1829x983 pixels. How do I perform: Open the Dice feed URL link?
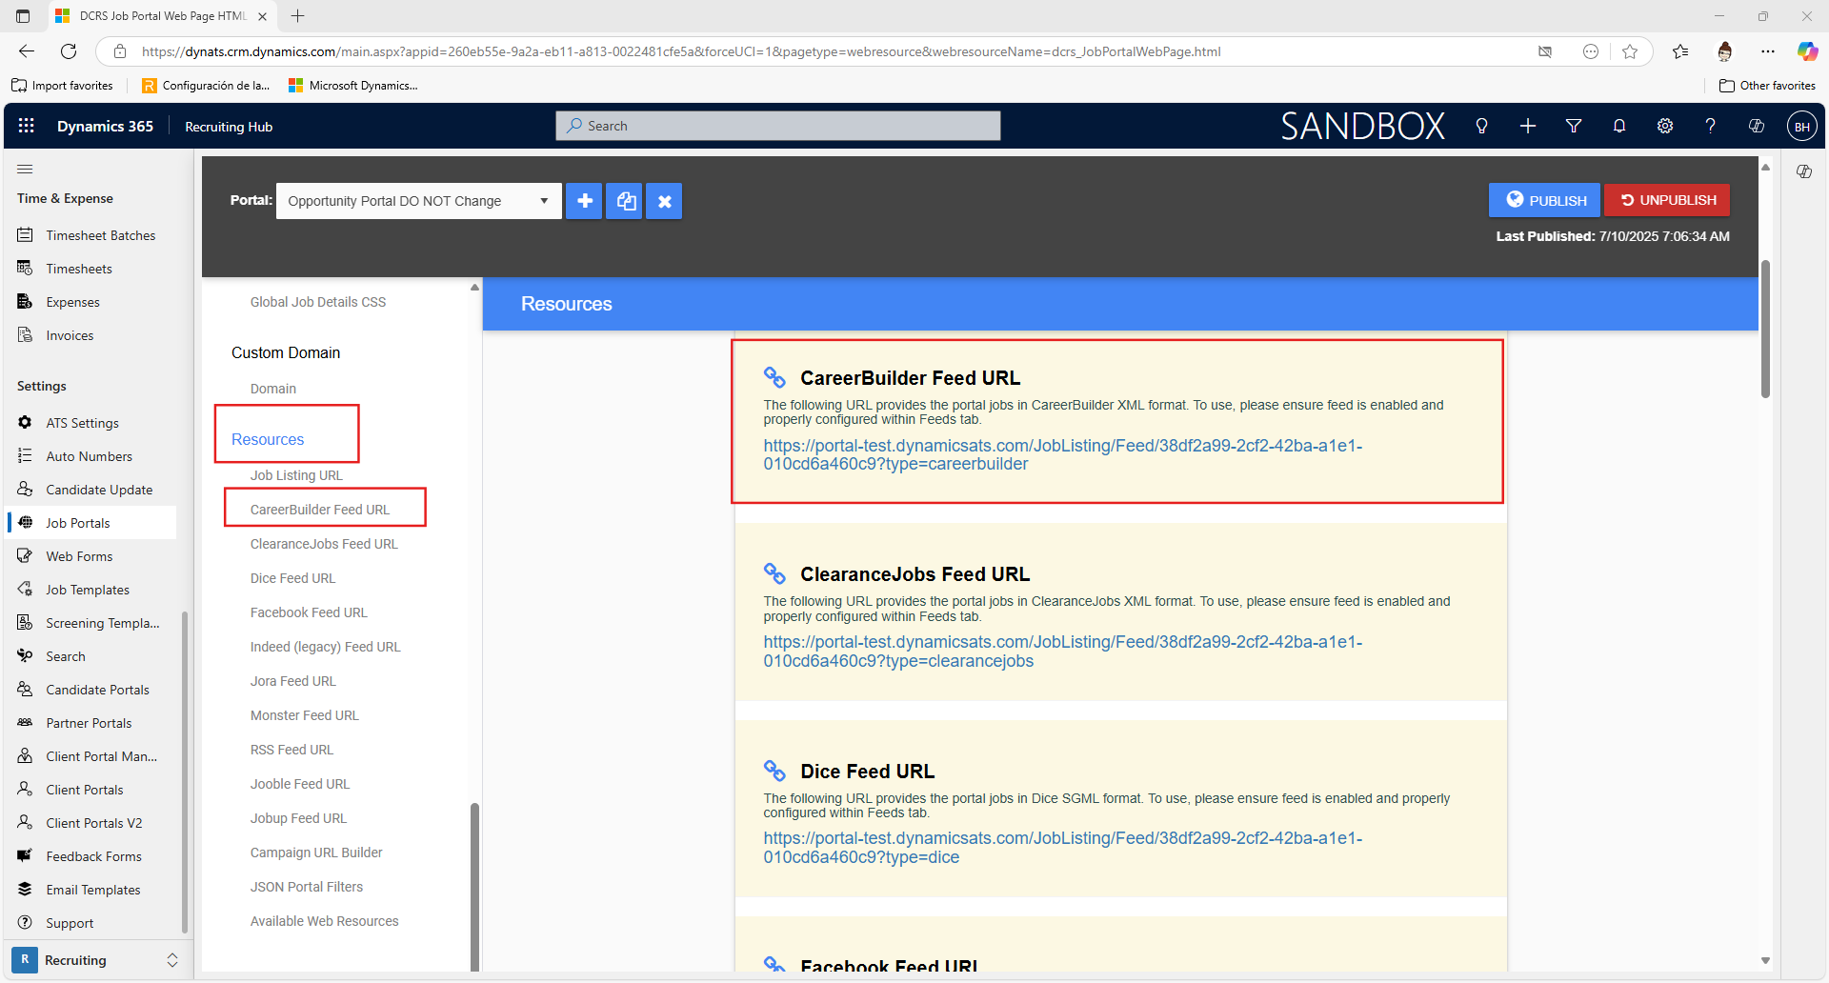1063,848
